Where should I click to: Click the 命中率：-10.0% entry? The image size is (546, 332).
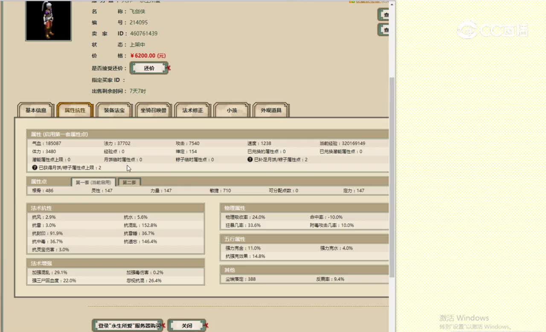click(x=326, y=217)
